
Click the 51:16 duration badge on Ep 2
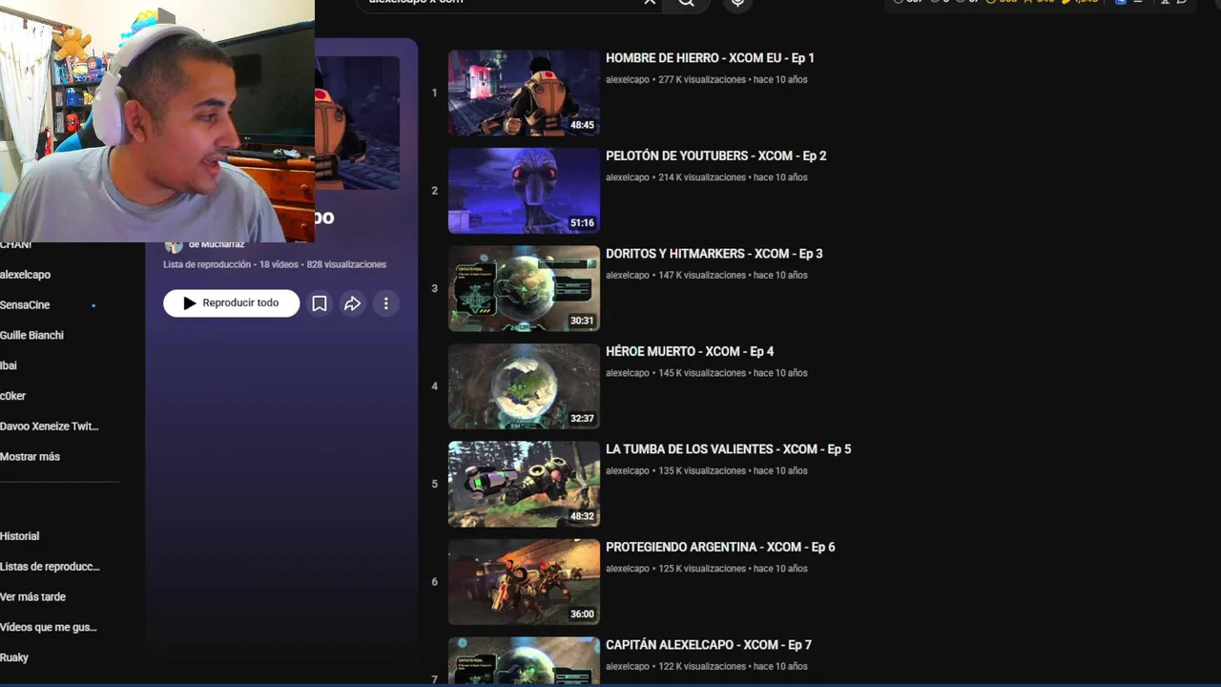coord(582,223)
